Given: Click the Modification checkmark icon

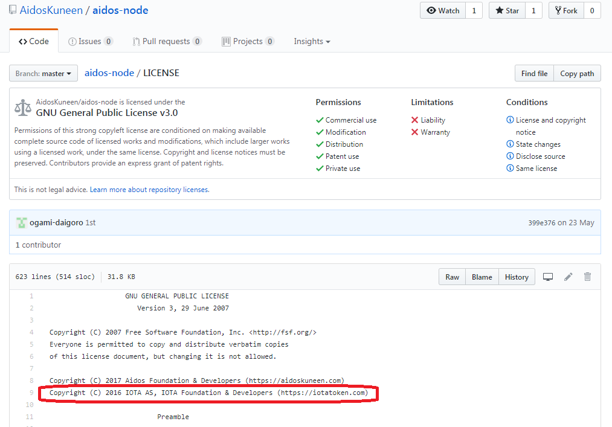Looking at the screenshot, I should click(x=320, y=132).
